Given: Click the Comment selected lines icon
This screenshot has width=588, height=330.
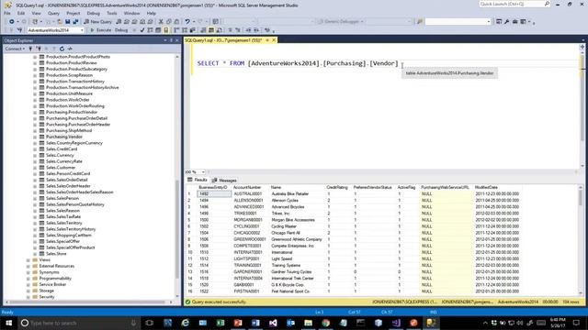Looking at the screenshot, I should click(x=230, y=30).
